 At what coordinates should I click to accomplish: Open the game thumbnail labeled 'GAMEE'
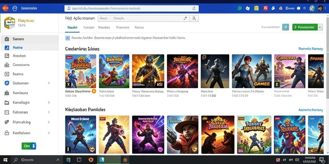[x=252, y=71]
